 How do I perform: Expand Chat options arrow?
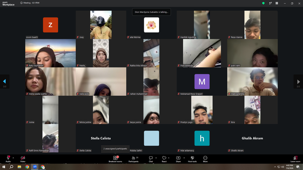(156, 158)
